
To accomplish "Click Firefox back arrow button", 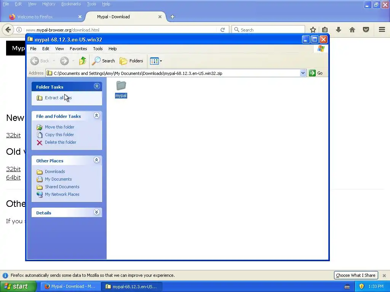I will click(x=8, y=30).
